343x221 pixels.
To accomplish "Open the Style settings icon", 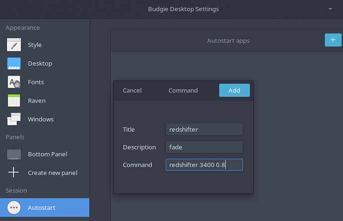I will [x=14, y=45].
